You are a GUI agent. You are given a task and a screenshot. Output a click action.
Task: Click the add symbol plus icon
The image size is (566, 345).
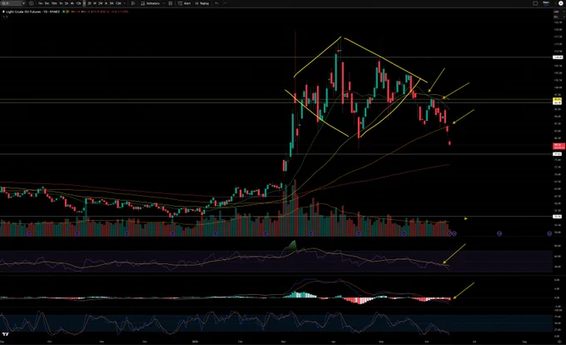coord(24,3)
